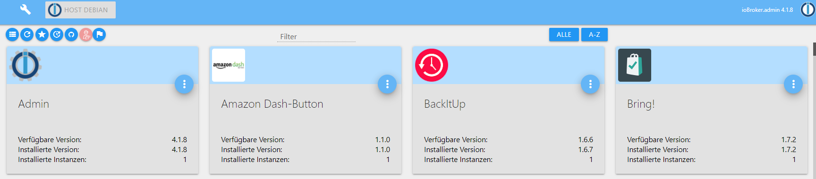The height and width of the screenshot is (179, 816).
Task: Click the updates clock-refresh icon
Action: point(57,34)
